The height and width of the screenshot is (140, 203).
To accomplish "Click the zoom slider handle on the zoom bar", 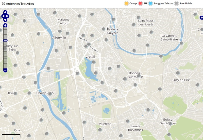I will point(5,40).
